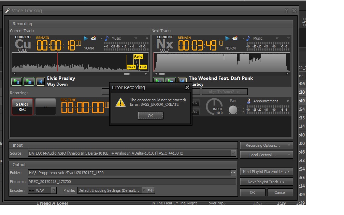Click the yellow Fade marker on Current Track waveform
The image size is (344, 215).
tap(138, 57)
